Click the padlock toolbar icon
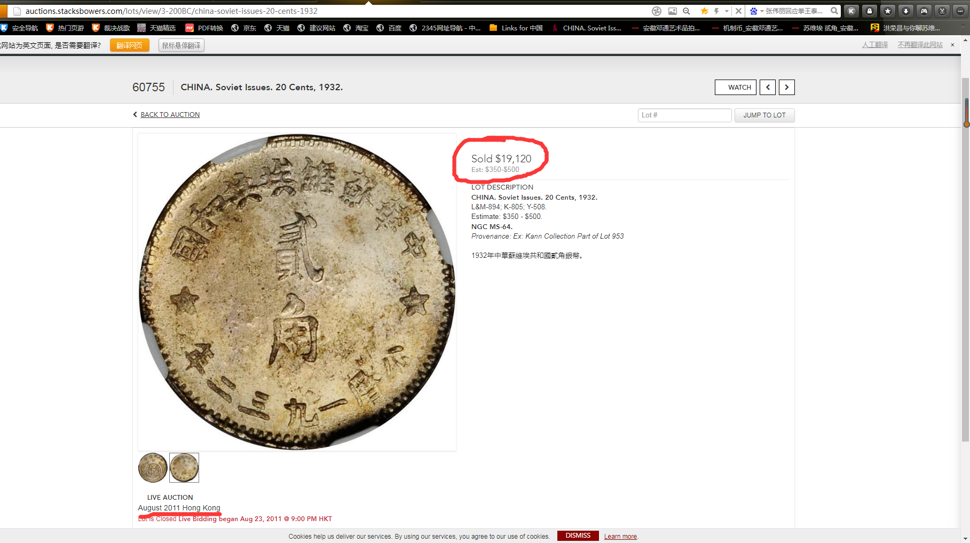Image resolution: width=970 pixels, height=543 pixels. (870, 11)
